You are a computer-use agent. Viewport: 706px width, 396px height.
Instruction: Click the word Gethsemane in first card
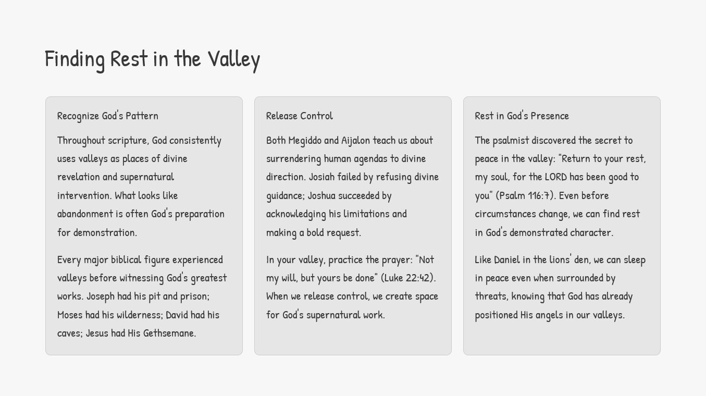(169, 333)
